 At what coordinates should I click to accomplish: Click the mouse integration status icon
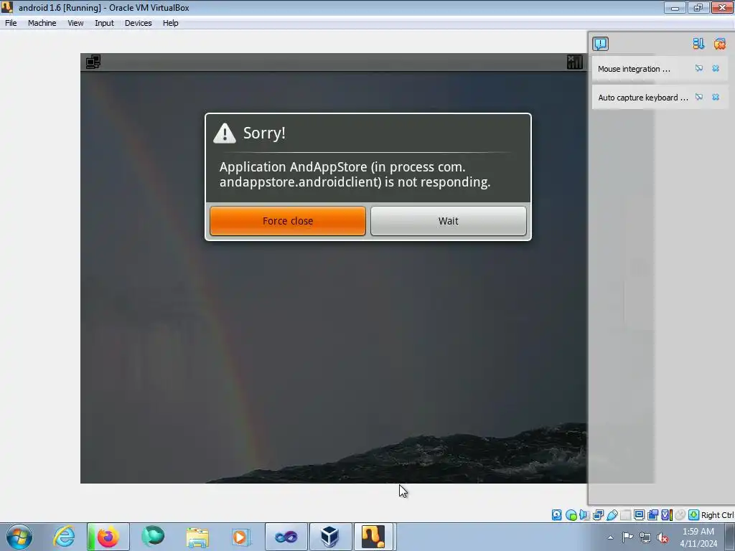[x=680, y=515]
